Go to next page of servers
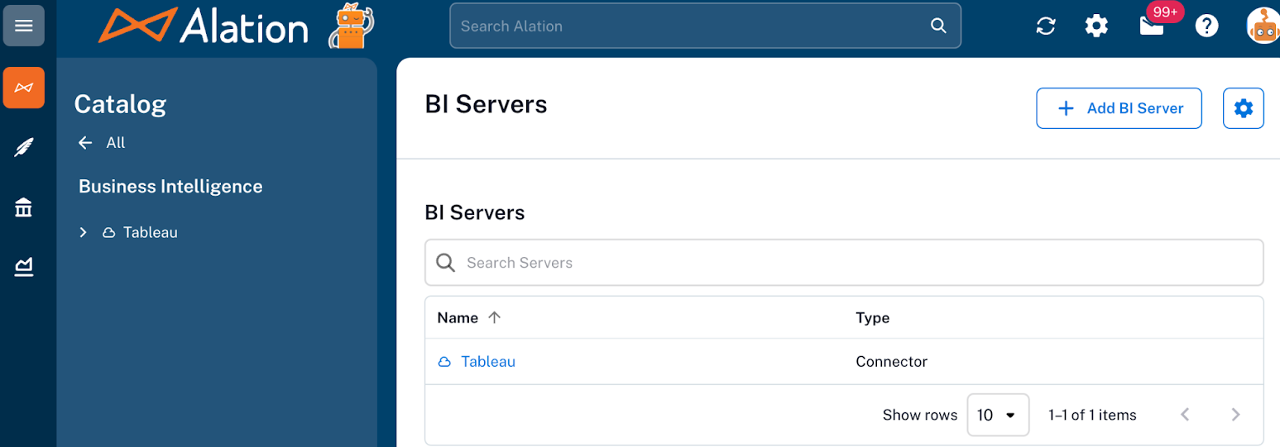 tap(1235, 415)
